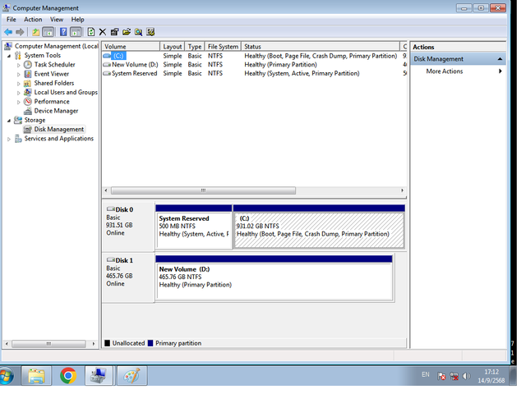
Task: Select the Disk 0 label box
Action: coord(128,227)
